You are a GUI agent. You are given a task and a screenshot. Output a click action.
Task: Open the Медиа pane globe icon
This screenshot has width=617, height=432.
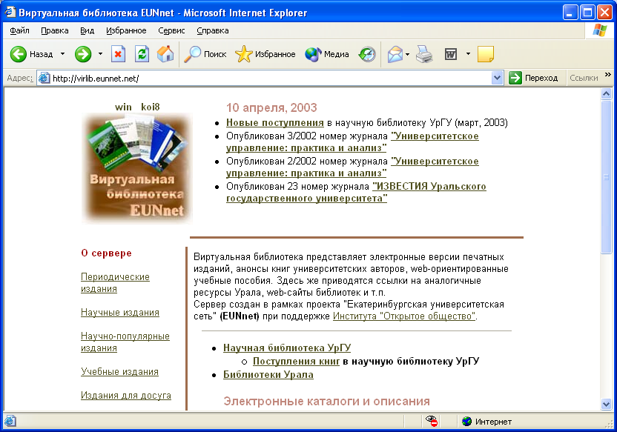[x=313, y=54]
